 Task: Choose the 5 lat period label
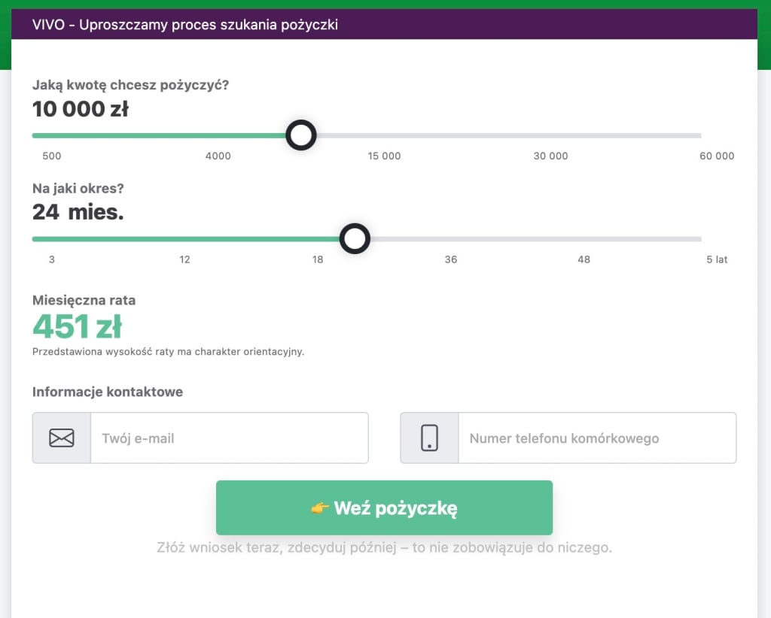pos(717,259)
